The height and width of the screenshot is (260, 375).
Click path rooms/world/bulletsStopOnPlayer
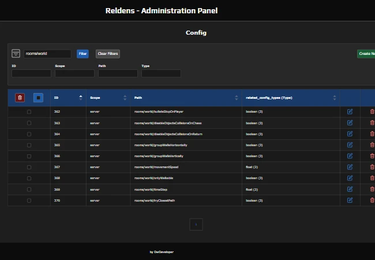pos(159,112)
